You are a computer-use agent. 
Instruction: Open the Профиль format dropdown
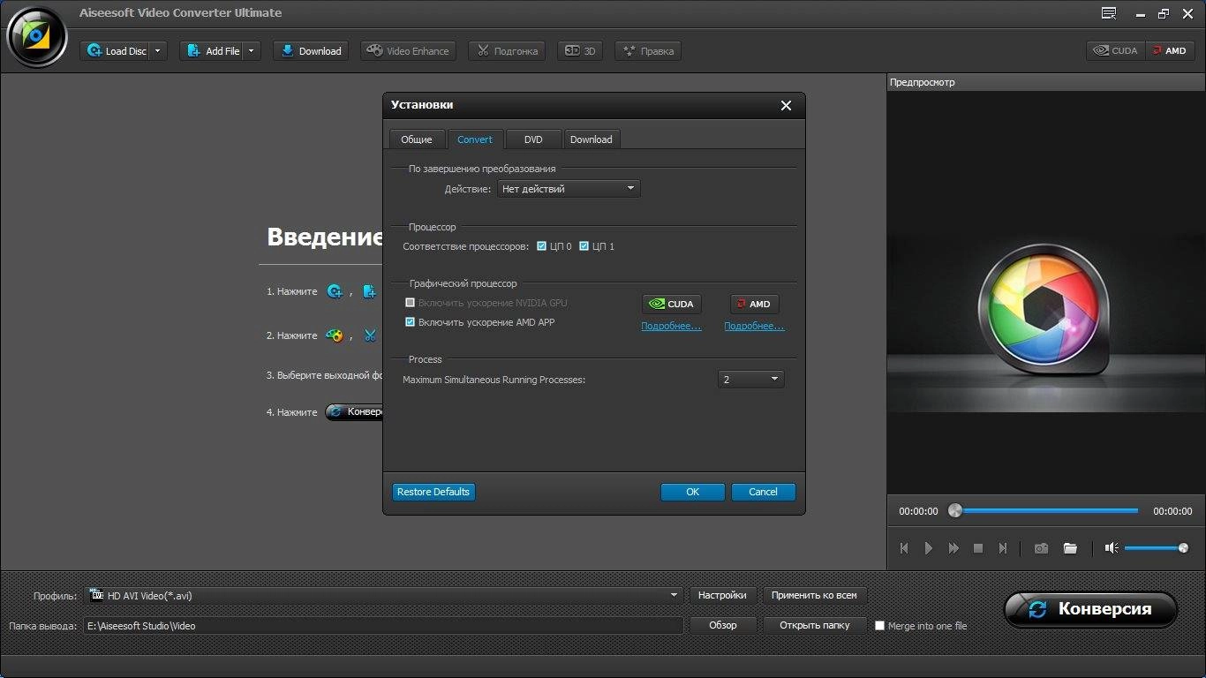(384, 596)
